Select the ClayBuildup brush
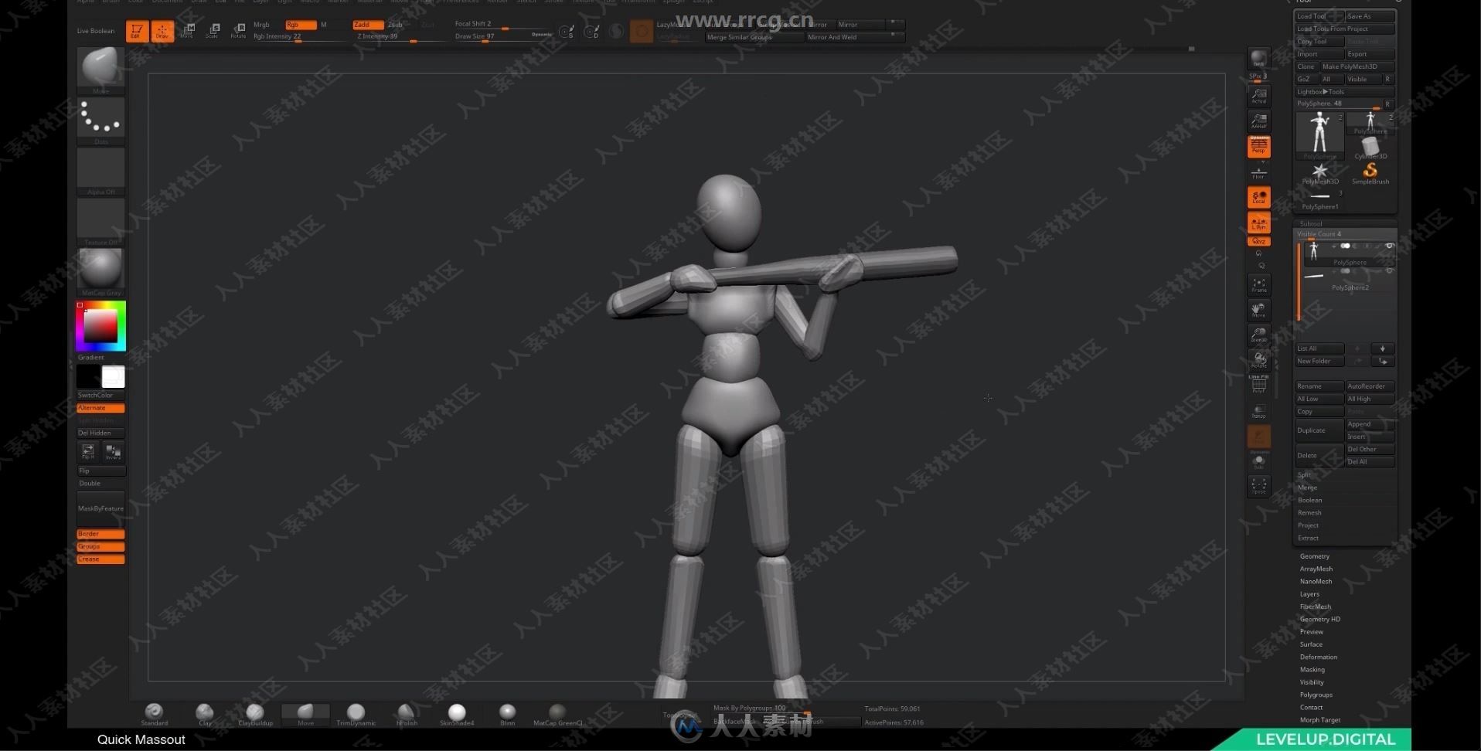 click(x=255, y=714)
